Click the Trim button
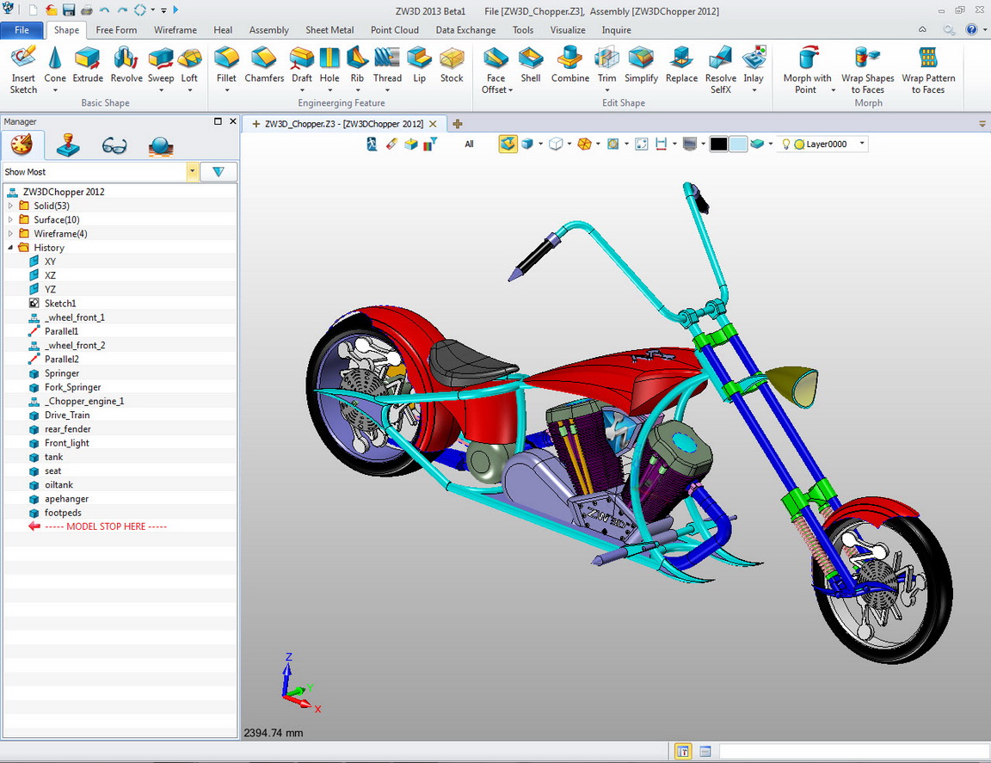Viewport: 991px width, 763px height. (x=606, y=65)
